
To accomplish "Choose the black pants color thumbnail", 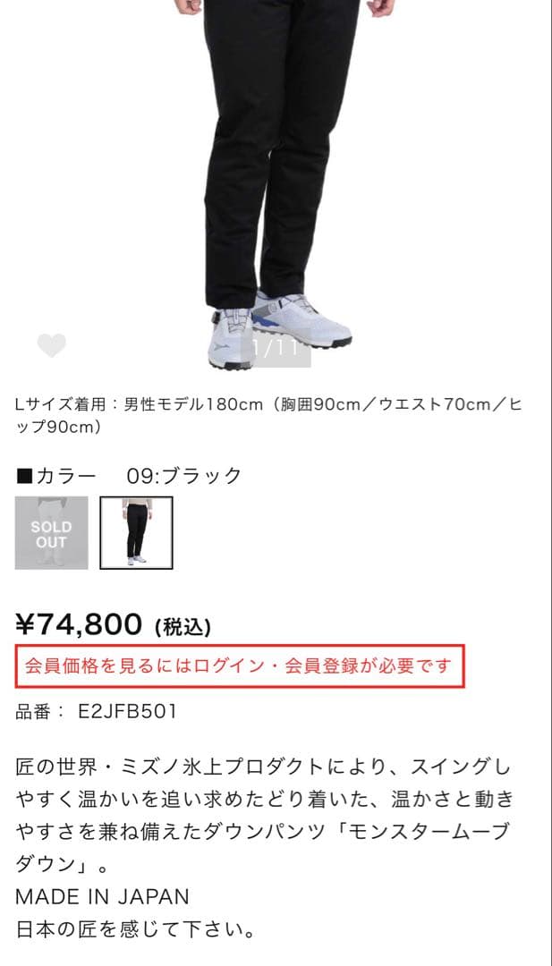I will coord(136,533).
